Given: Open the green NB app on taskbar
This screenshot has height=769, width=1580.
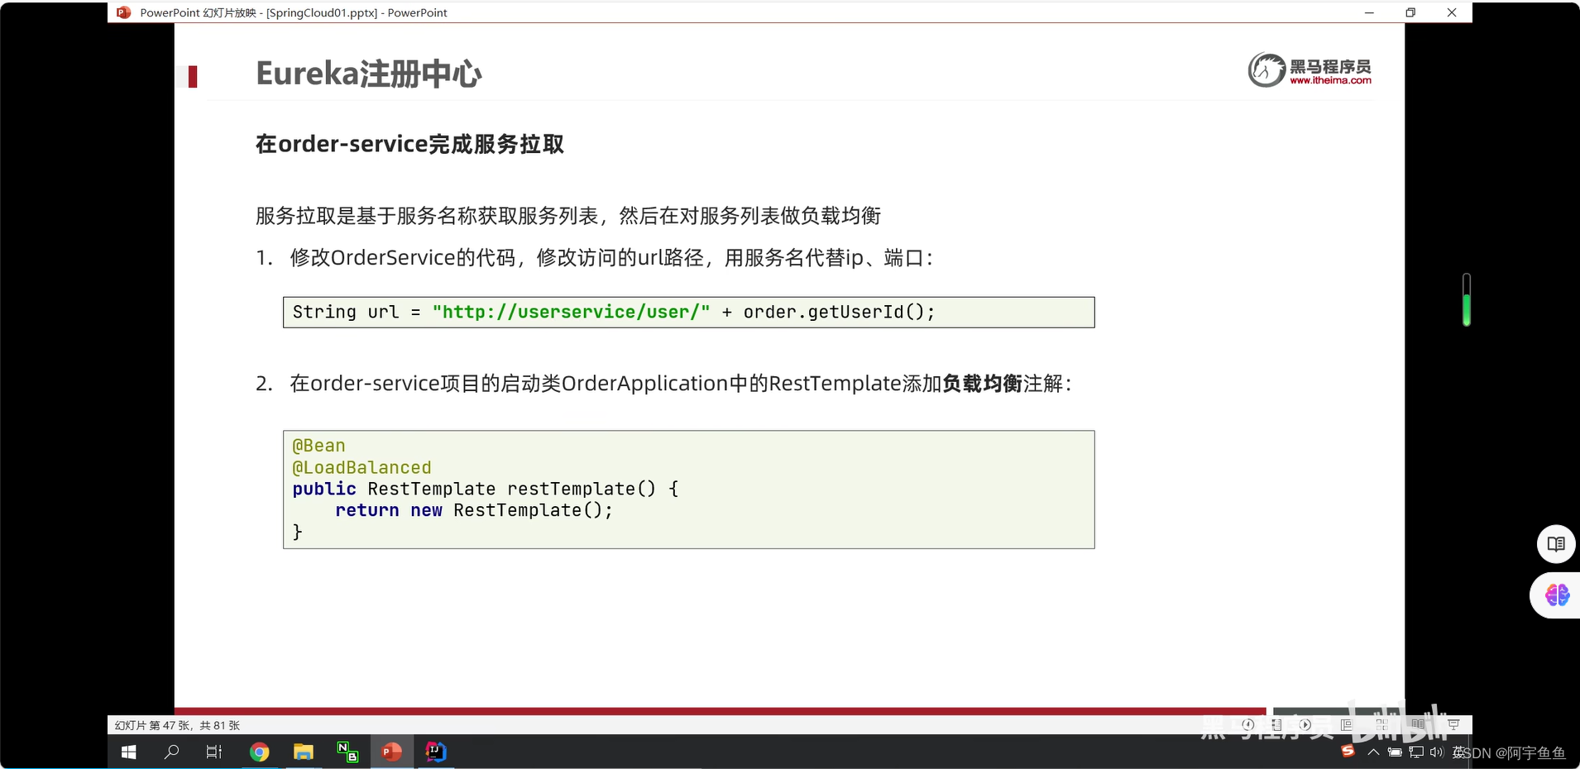Looking at the screenshot, I should (347, 752).
